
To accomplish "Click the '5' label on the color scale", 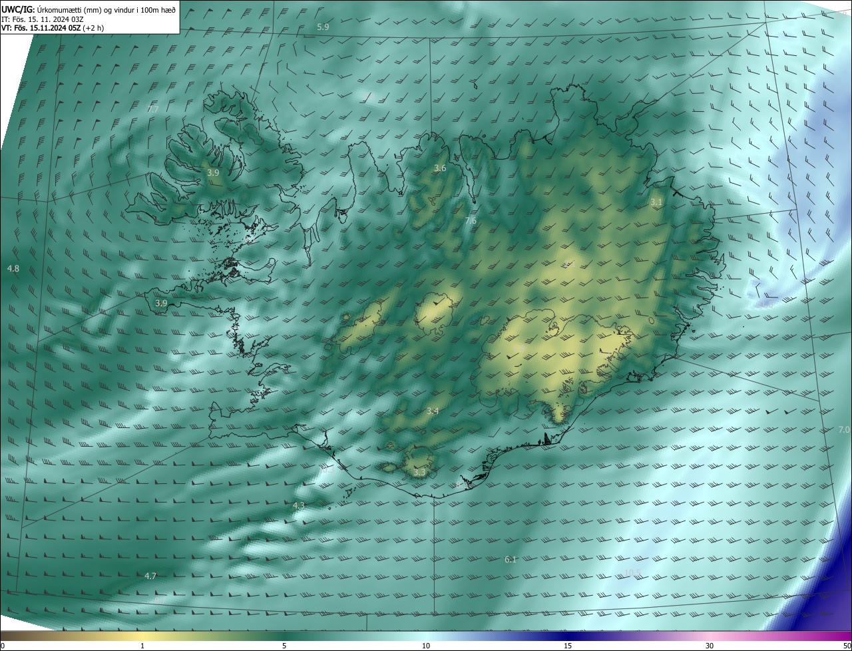I will tap(284, 646).
